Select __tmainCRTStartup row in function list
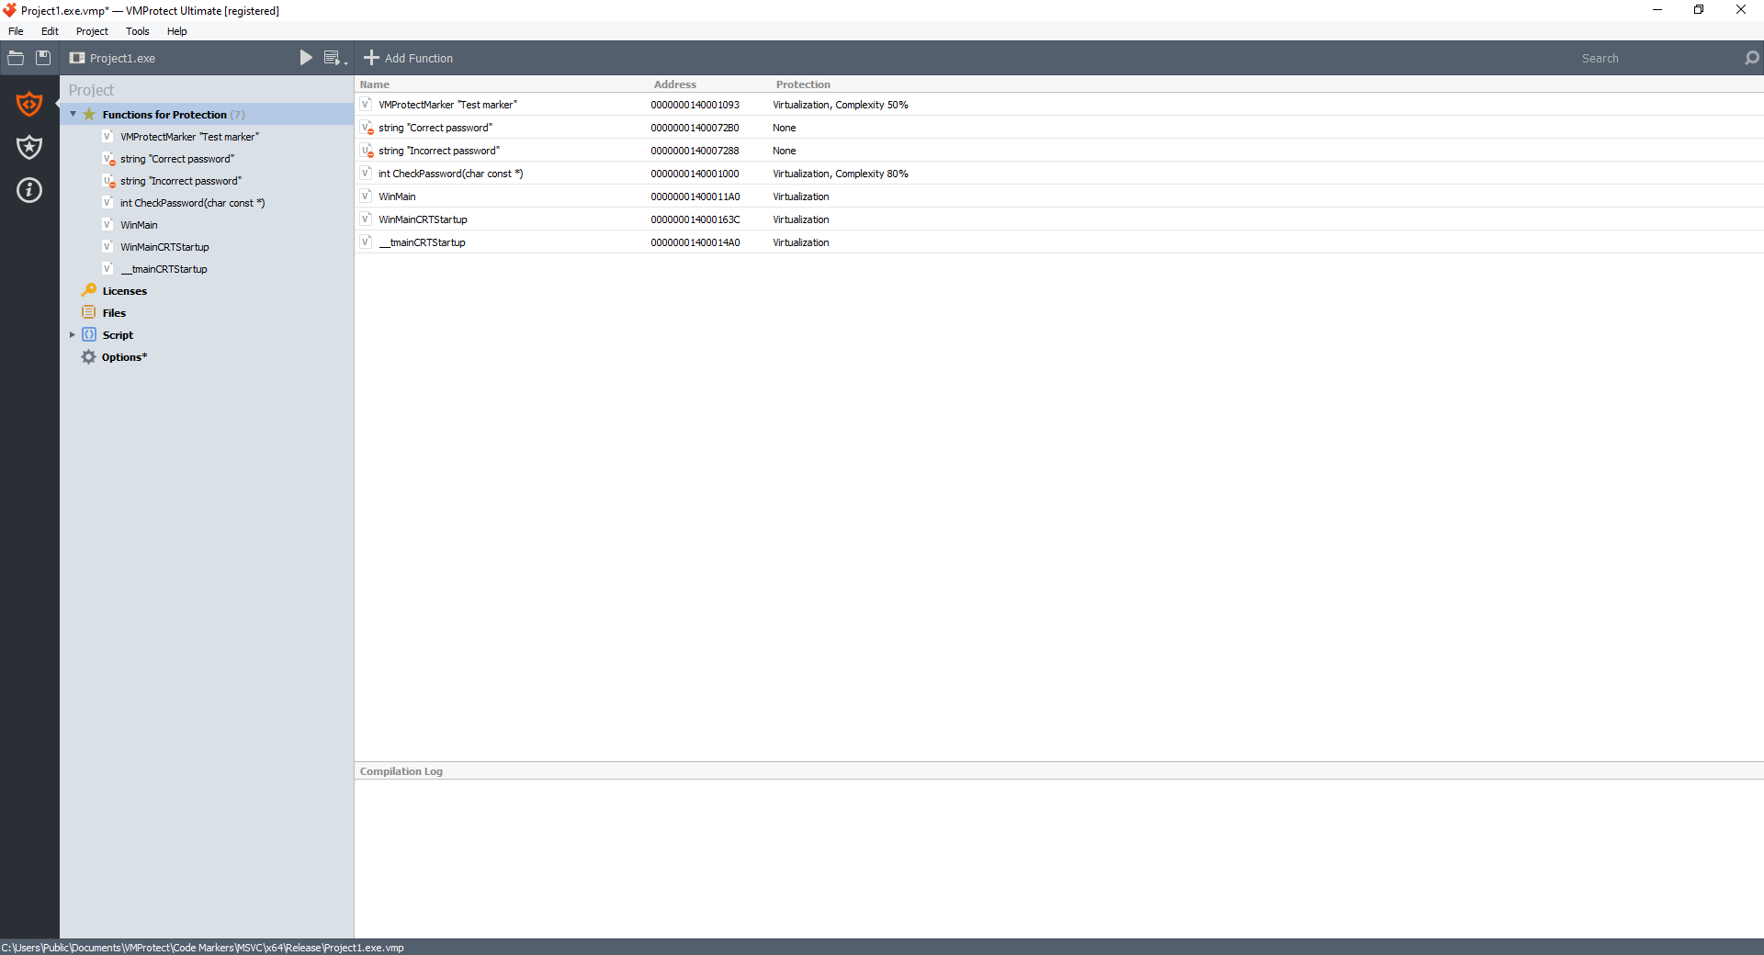The image size is (1764, 955). tap(1059, 242)
